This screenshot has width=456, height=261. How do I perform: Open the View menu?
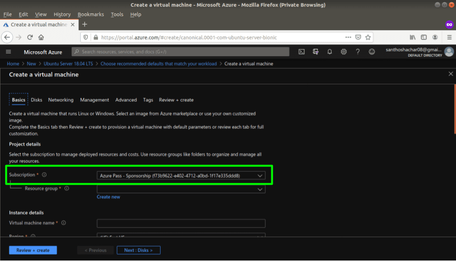click(x=41, y=14)
